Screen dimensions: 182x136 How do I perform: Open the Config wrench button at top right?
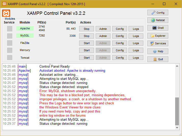click(x=158, y=13)
